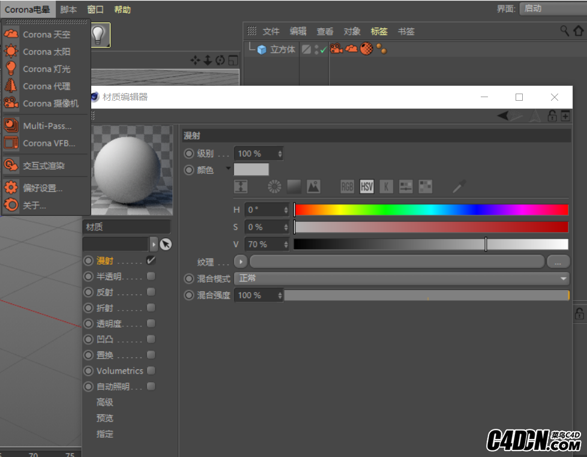The width and height of the screenshot is (587, 457).
Task: Create a Corona 灯光 light
Action: (x=46, y=69)
